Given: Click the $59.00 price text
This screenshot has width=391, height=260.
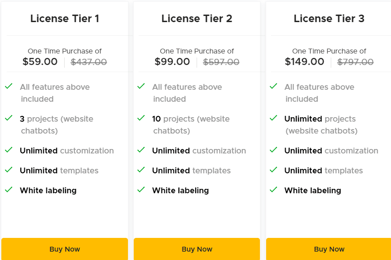Looking at the screenshot, I should click(40, 61).
